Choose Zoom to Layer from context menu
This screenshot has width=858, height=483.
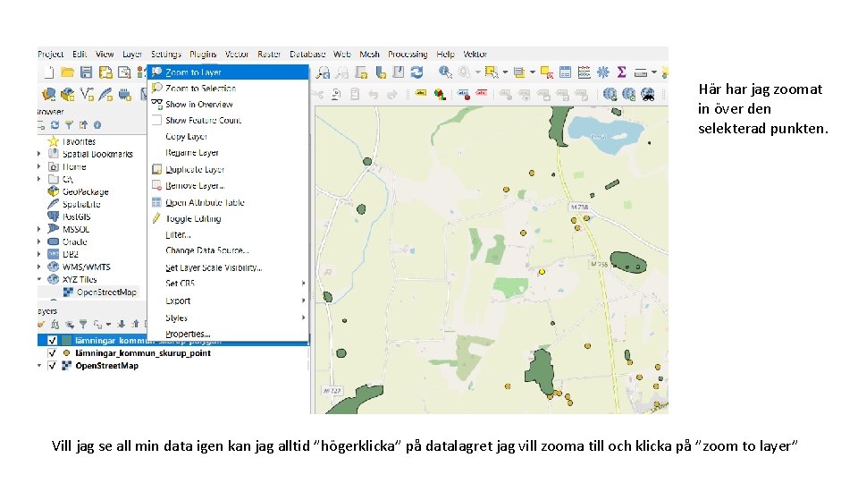193,72
